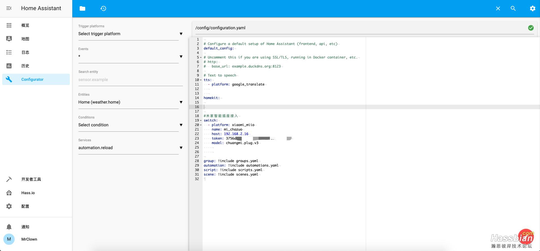Open the 历史 history chart icon

[9, 66]
